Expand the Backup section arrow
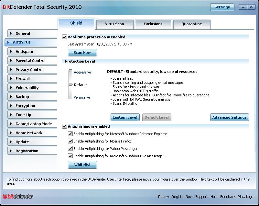Viewport: 259px width, 206px height. click(11, 97)
